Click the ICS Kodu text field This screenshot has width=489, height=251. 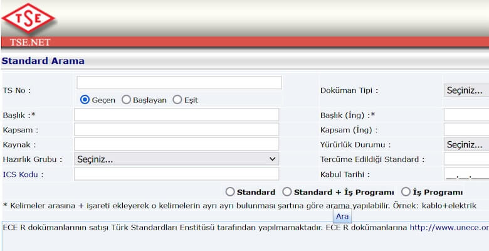coord(176,174)
